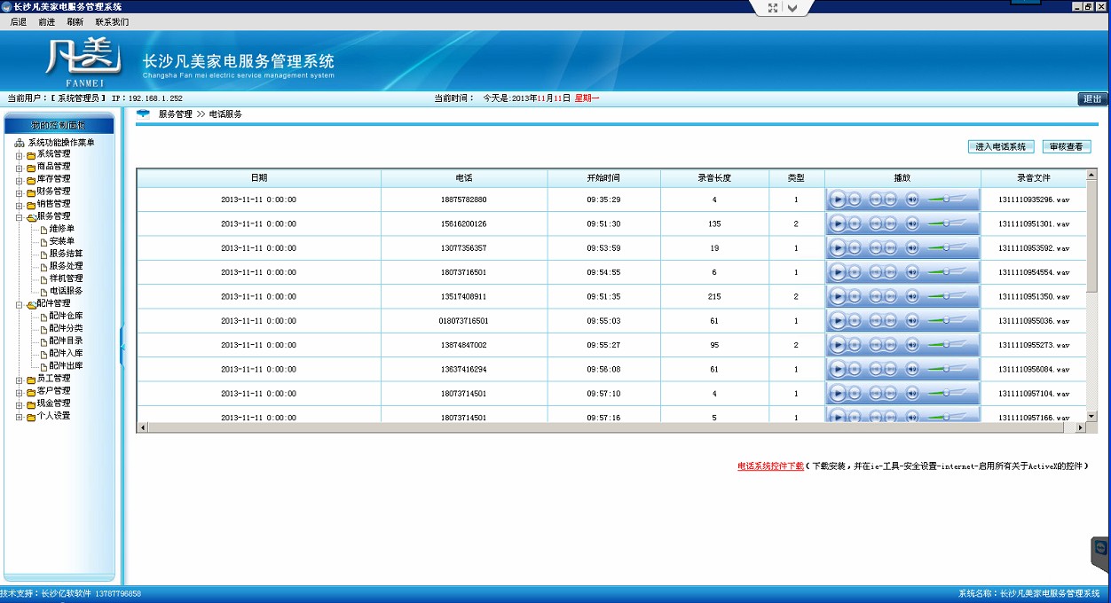Adjust volume slider for 1311110955273.wav
Viewport: 1111px width, 603px height.
947,345
